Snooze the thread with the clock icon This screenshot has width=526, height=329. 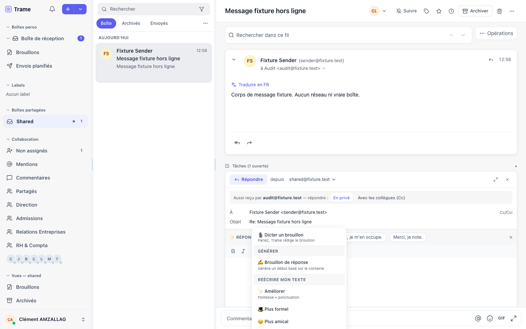point(451,11)
